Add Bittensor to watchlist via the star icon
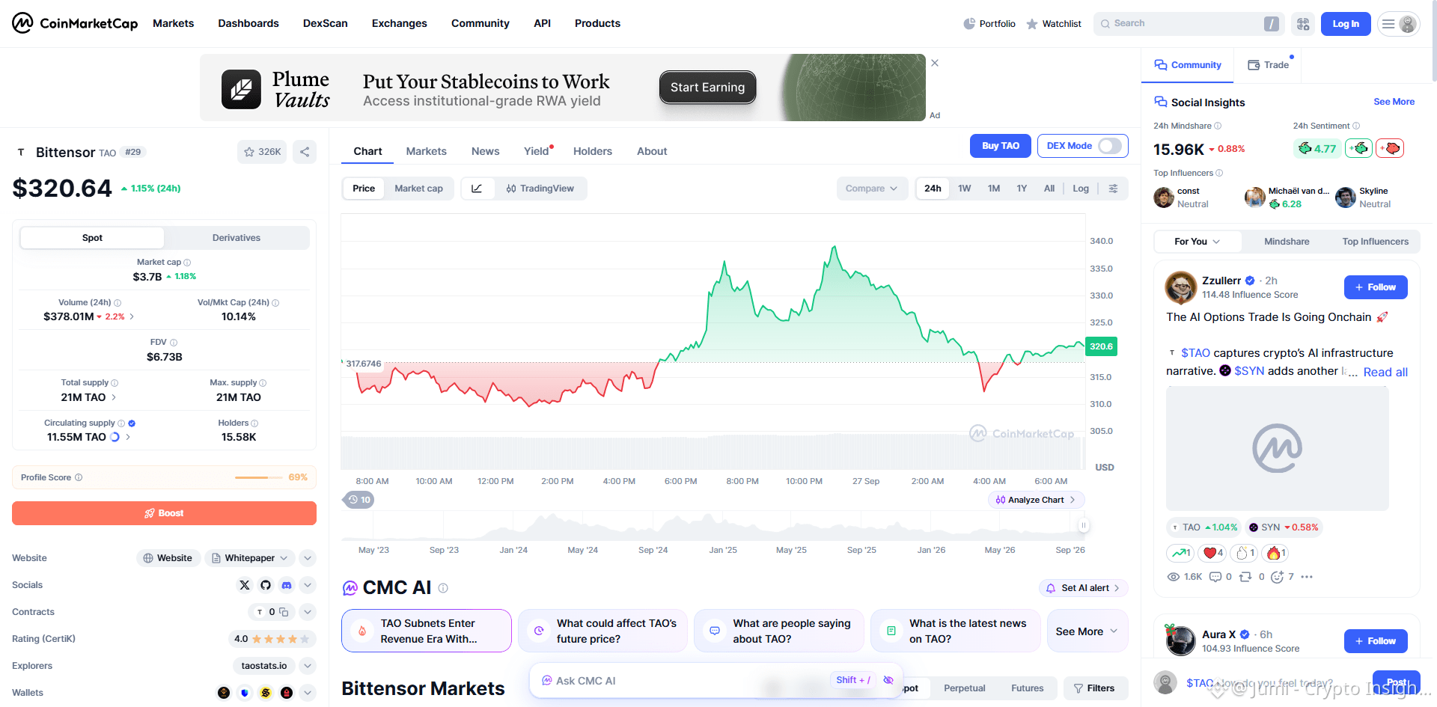The image size is (1437, 707). click(249, 152)
